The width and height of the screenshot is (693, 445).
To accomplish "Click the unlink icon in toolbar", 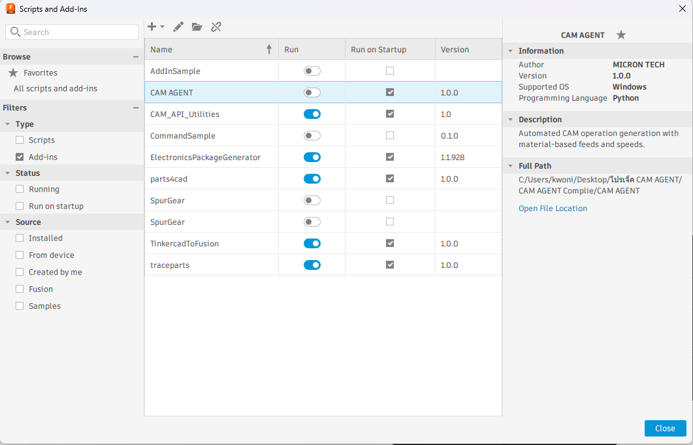I will tap(216, 27).
